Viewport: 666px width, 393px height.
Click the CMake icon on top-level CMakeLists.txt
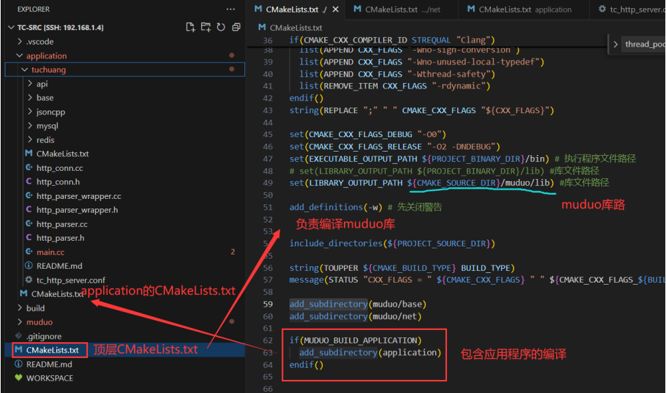[x=19, y=350]
